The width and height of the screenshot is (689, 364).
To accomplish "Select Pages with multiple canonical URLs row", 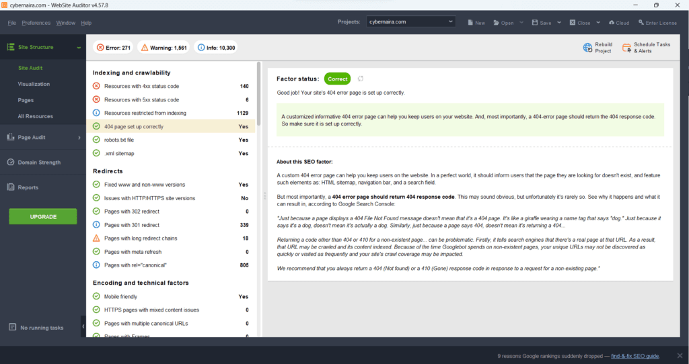I will click(x=171, y=323).
